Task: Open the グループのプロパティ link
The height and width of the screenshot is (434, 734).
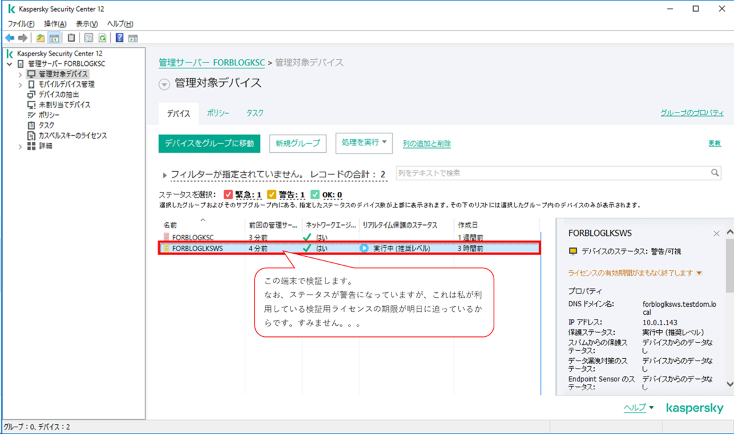Action: [x=692, y=113]
